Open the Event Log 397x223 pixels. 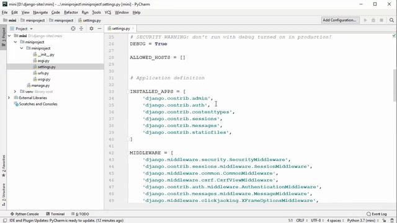coord(377,214)
